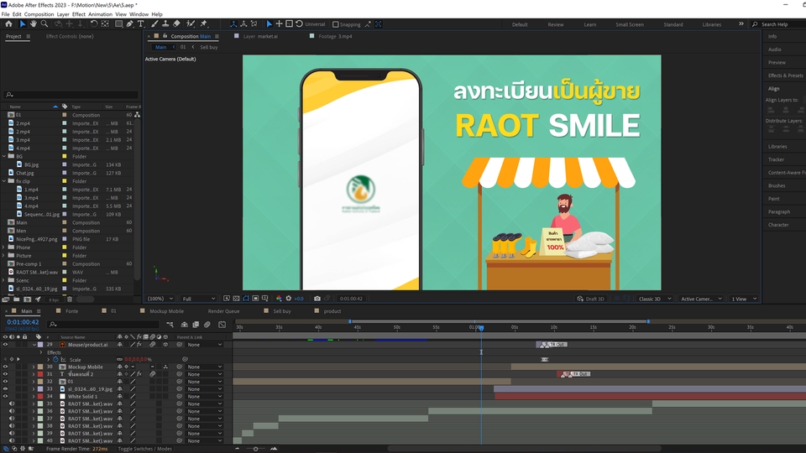Open the magnification (100%) dropdown
The image size is (806, 453).
pos(160,299)
